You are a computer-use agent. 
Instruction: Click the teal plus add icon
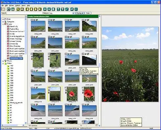tap(45, 9)
